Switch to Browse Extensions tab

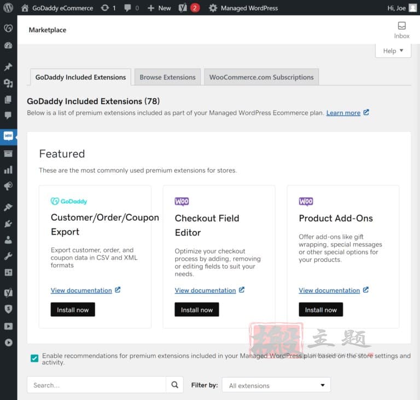pos(167,77)
